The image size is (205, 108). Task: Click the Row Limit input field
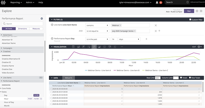158,78
